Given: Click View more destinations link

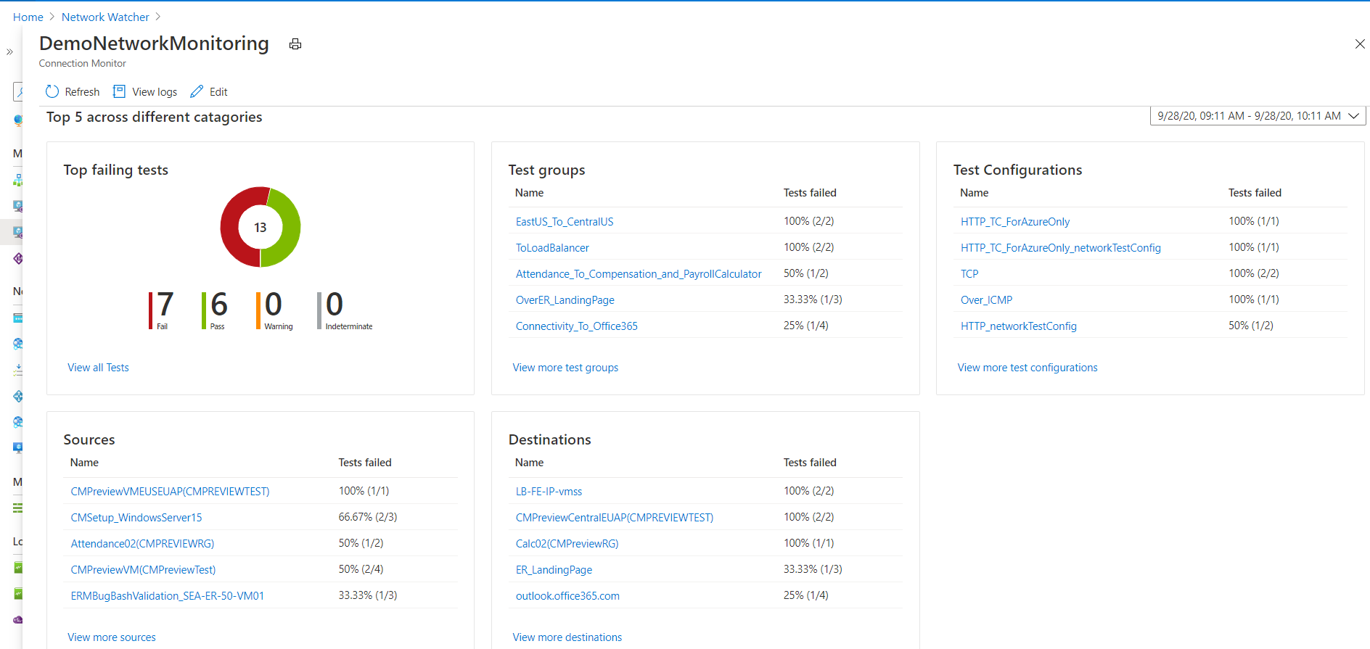Looking at the screenshot, I should pos(567,637).
